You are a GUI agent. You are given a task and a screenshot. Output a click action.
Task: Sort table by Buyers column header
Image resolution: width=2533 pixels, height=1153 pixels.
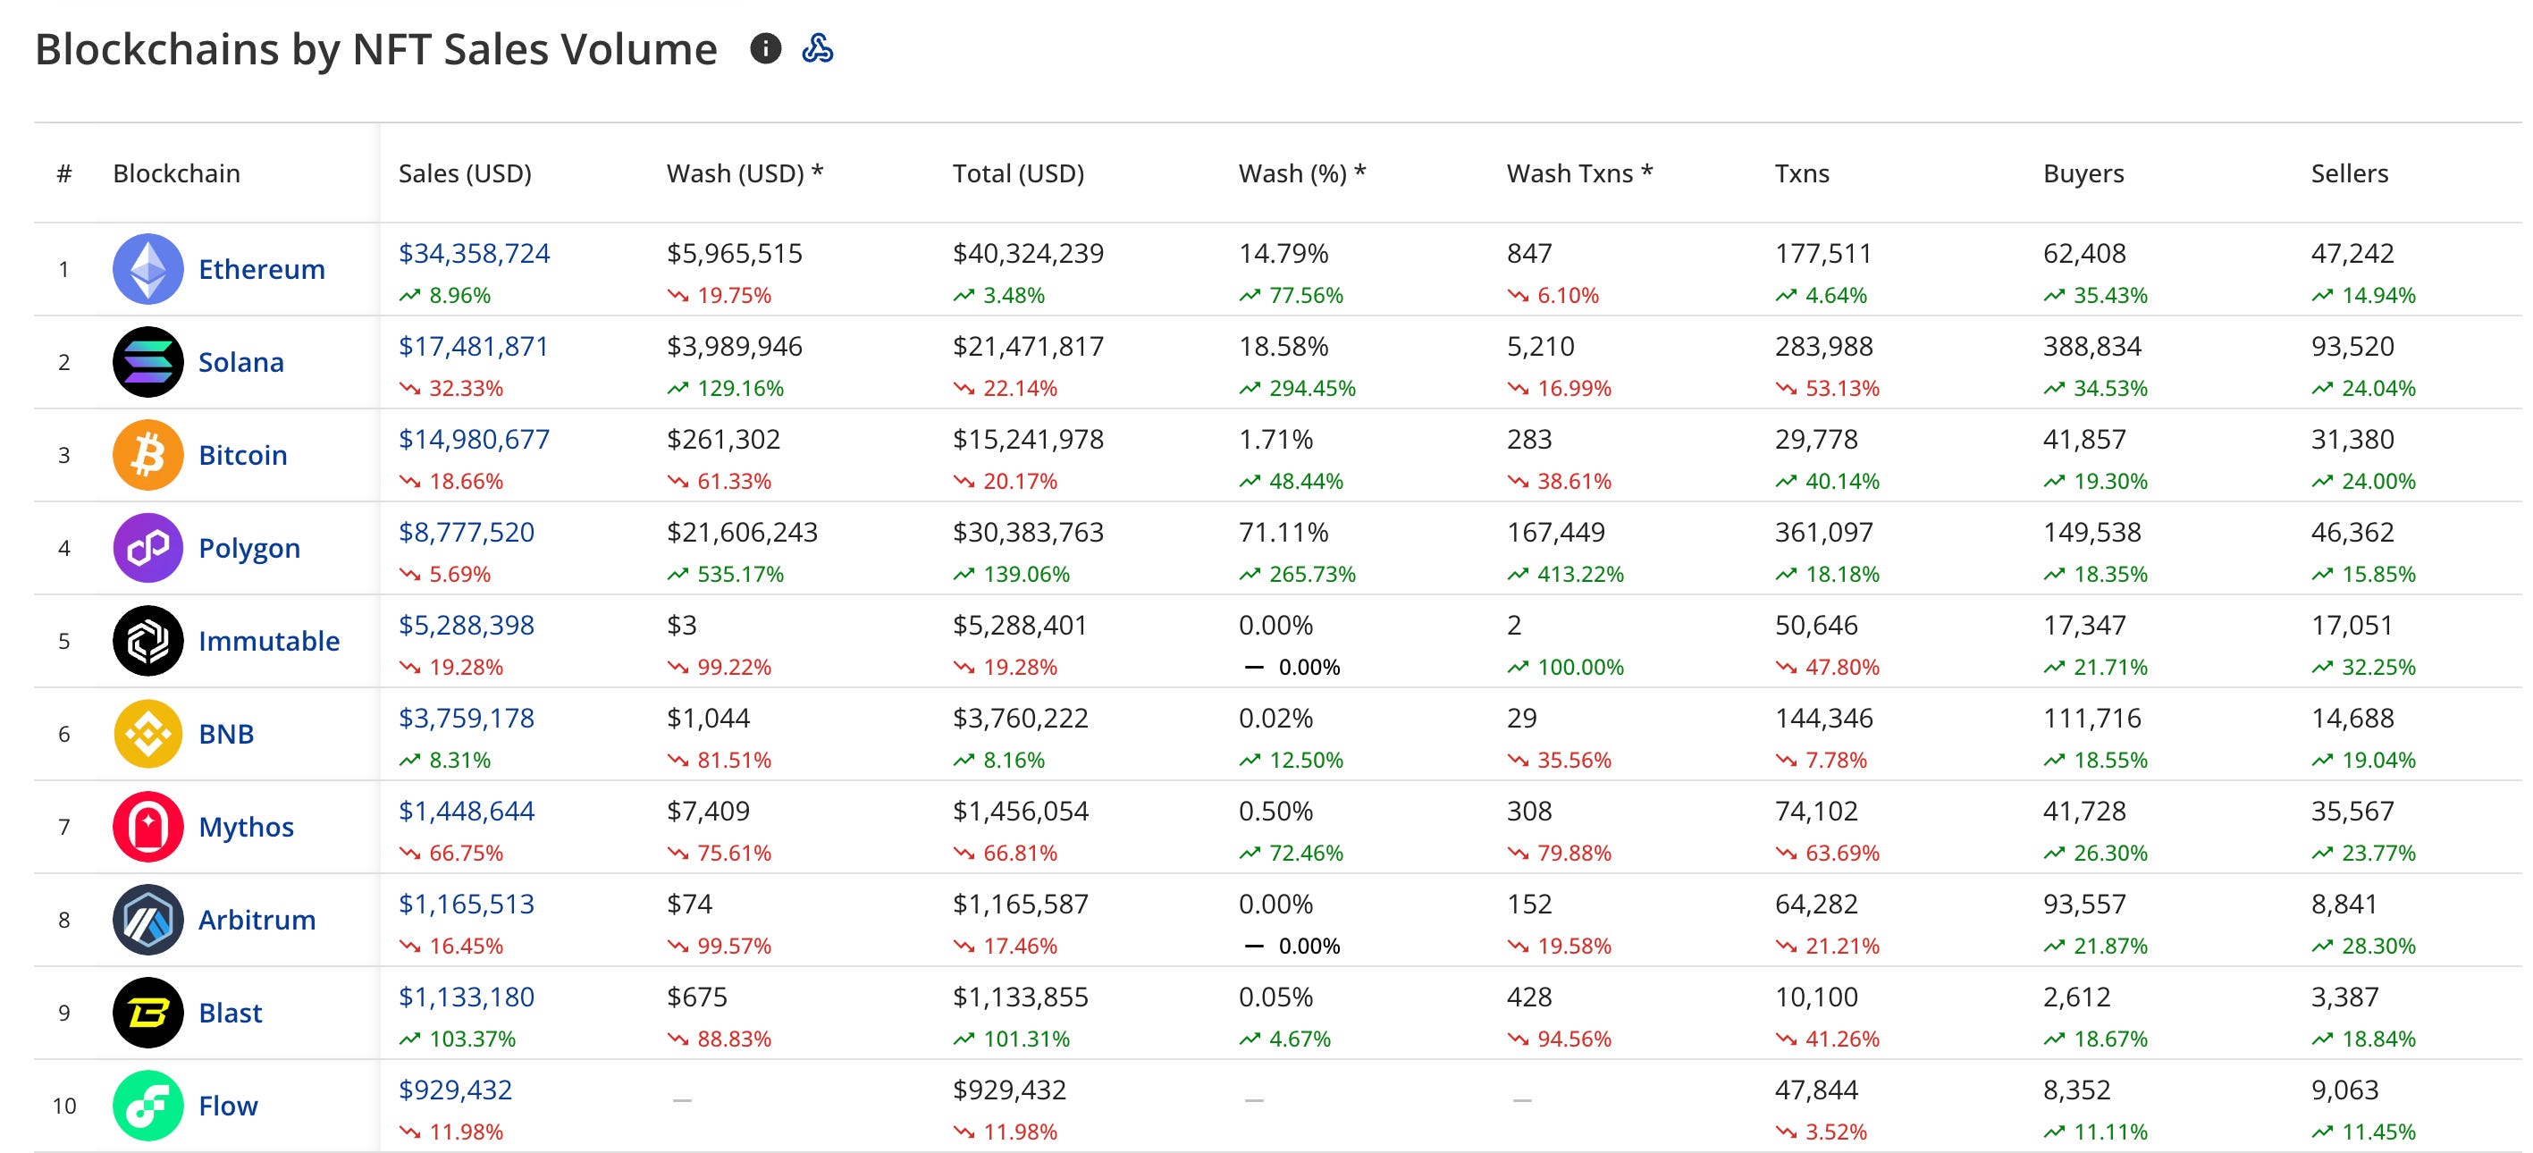click(2083, 174)
